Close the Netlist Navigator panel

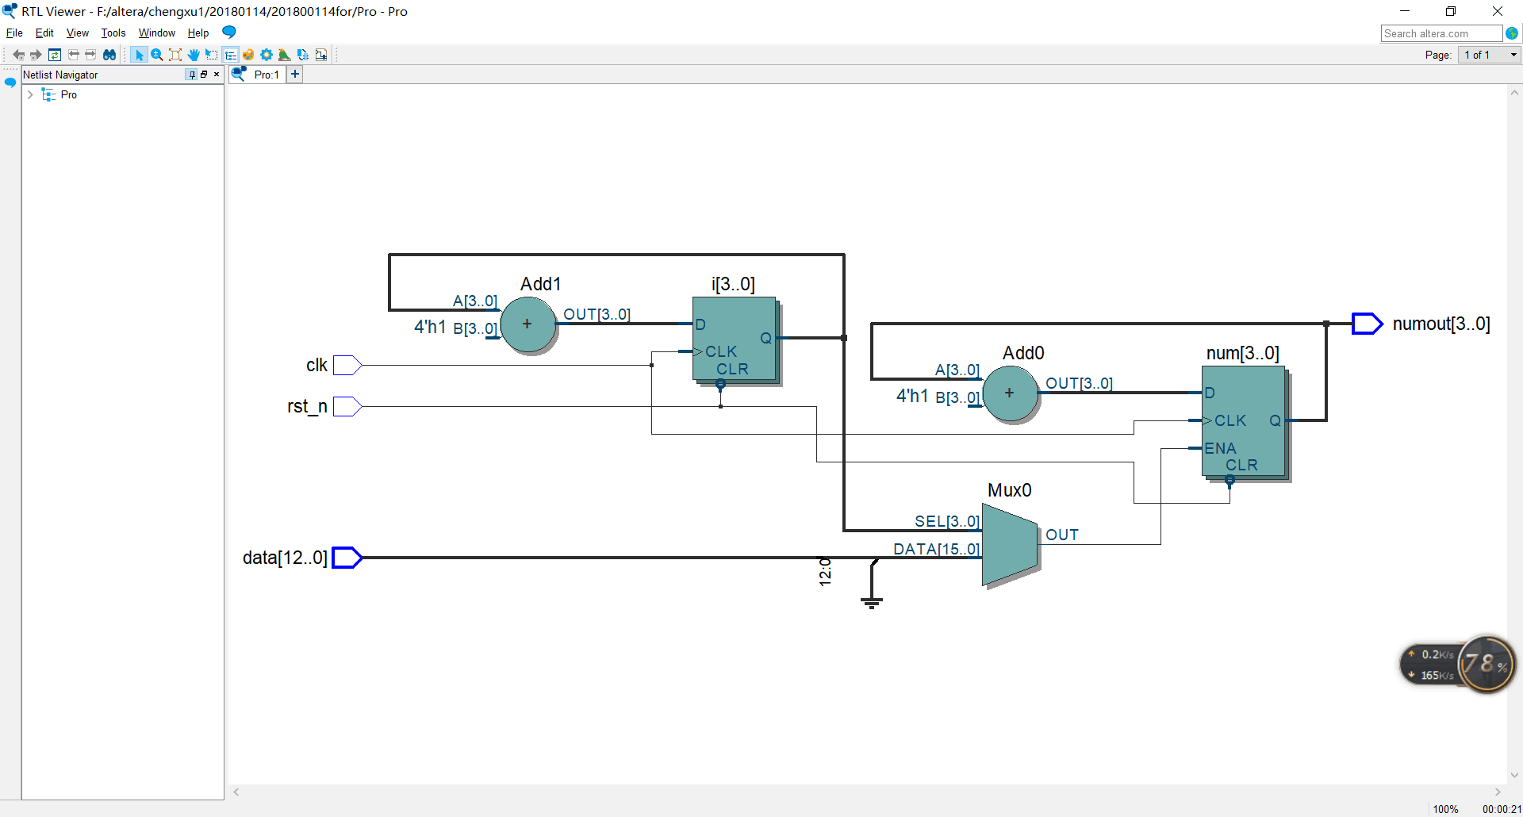click(x=217, y=75)
